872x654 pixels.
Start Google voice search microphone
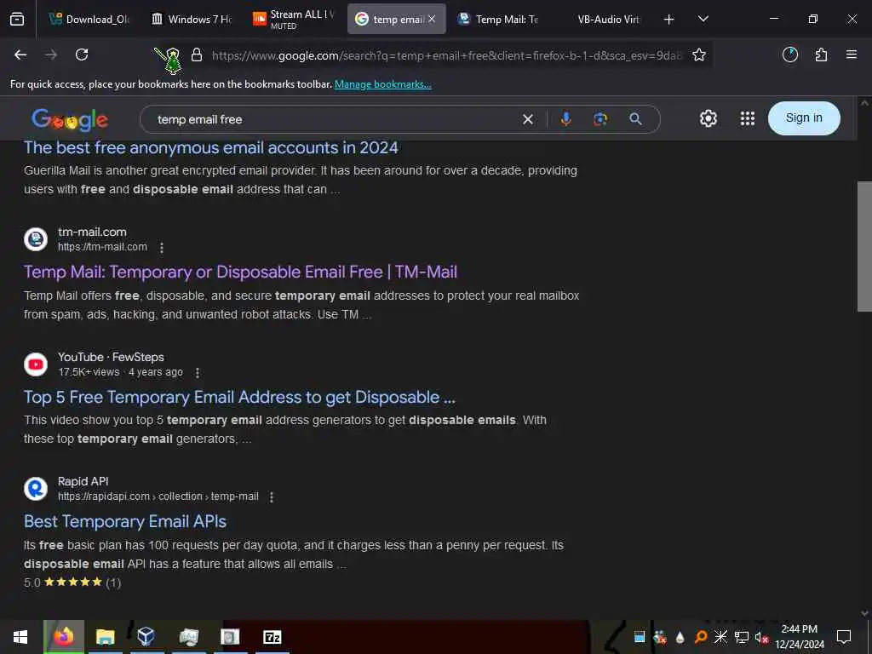click(x=565, y=119)
